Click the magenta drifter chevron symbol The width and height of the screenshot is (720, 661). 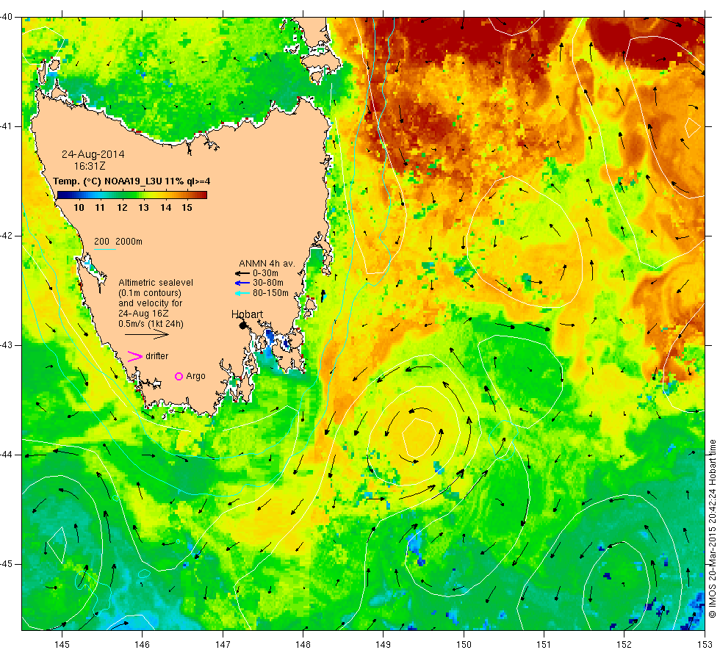click(134, 357)
